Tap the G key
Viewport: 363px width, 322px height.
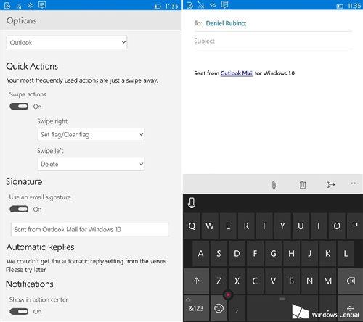273,253
